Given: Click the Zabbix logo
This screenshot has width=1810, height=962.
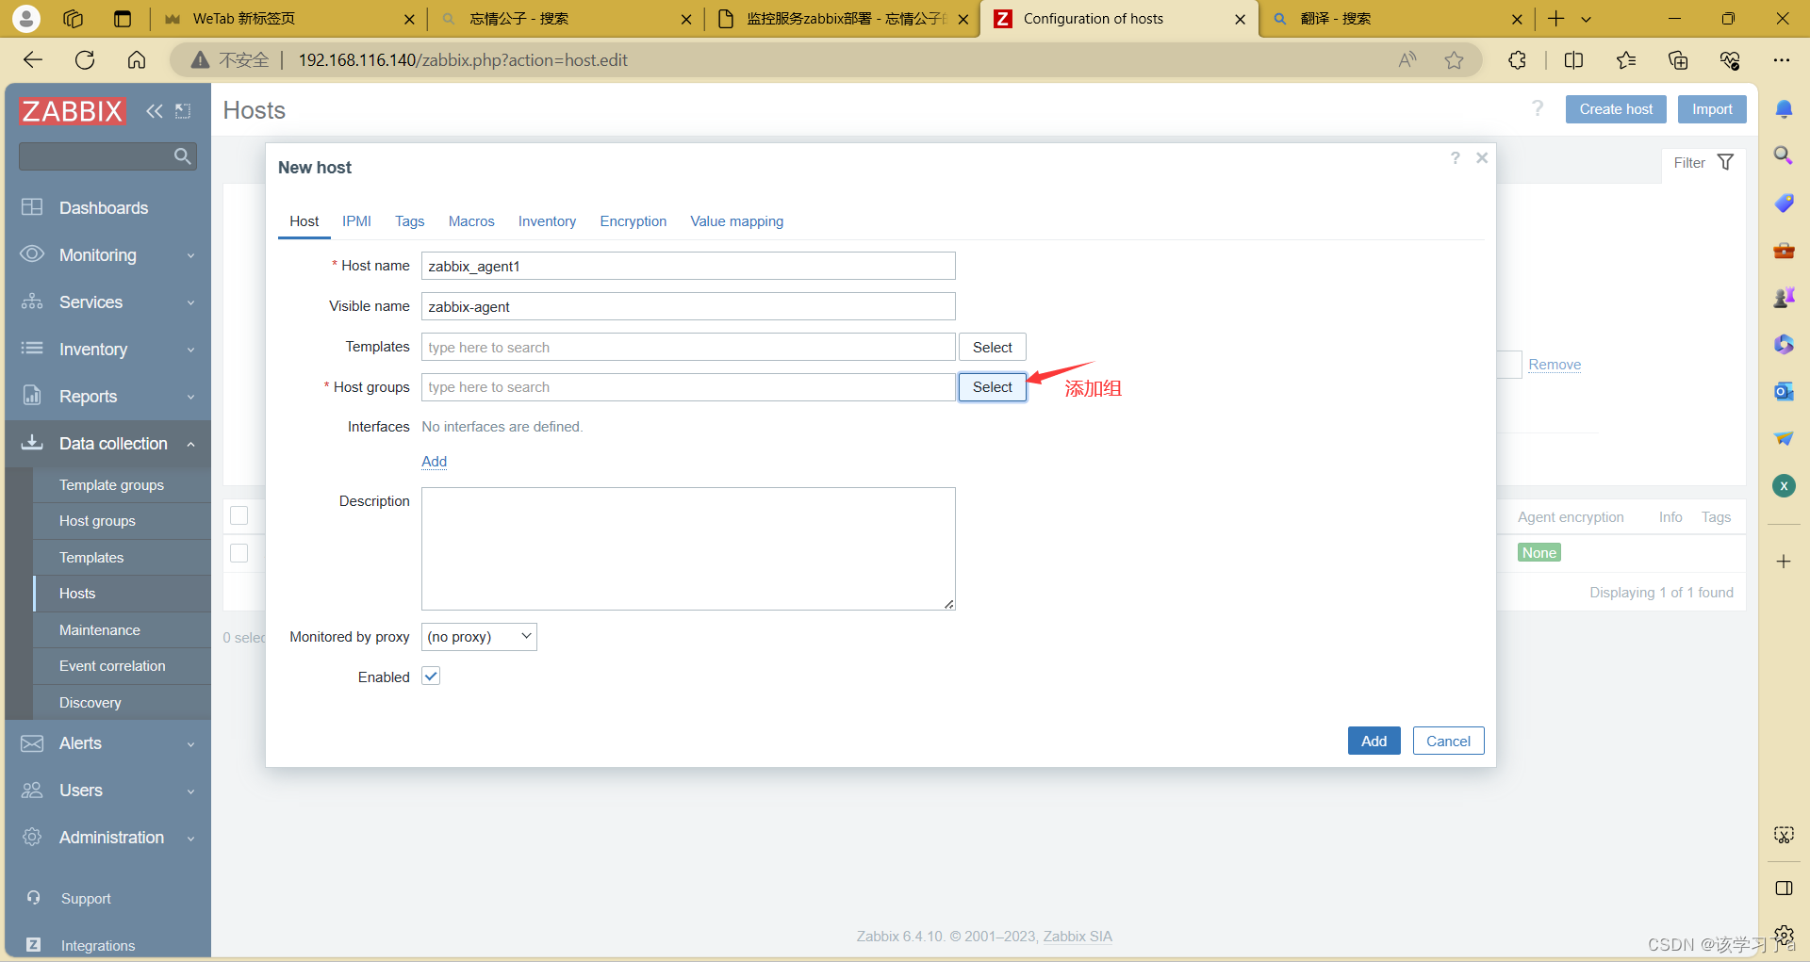Looking at the screenshot, I should (x=72, y=111).
